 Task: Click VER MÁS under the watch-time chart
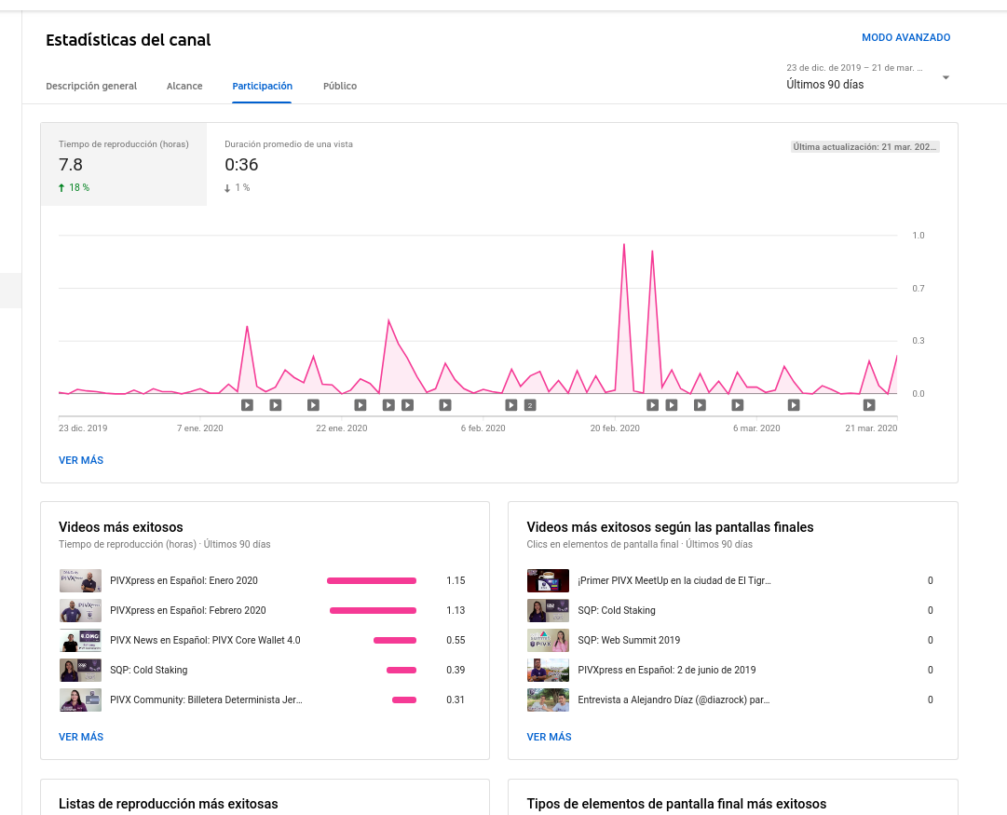click(x=81, y=460)
